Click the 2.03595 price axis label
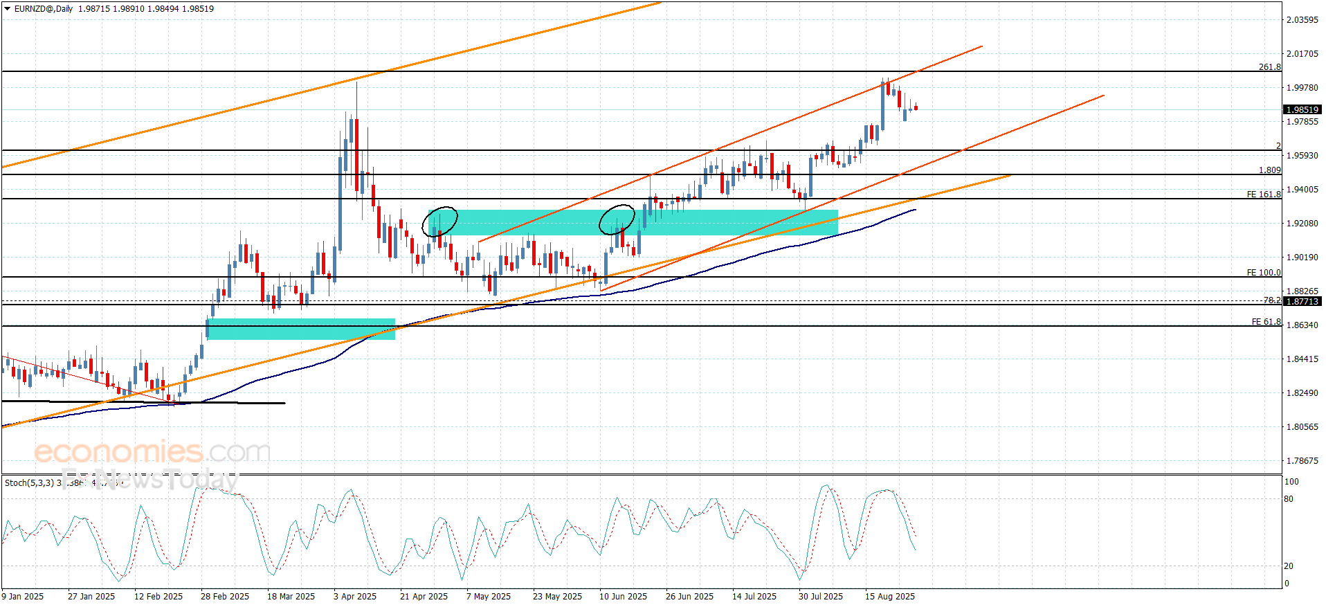The height and width of the screenshot is (605, 1326). pos(1302,19)
